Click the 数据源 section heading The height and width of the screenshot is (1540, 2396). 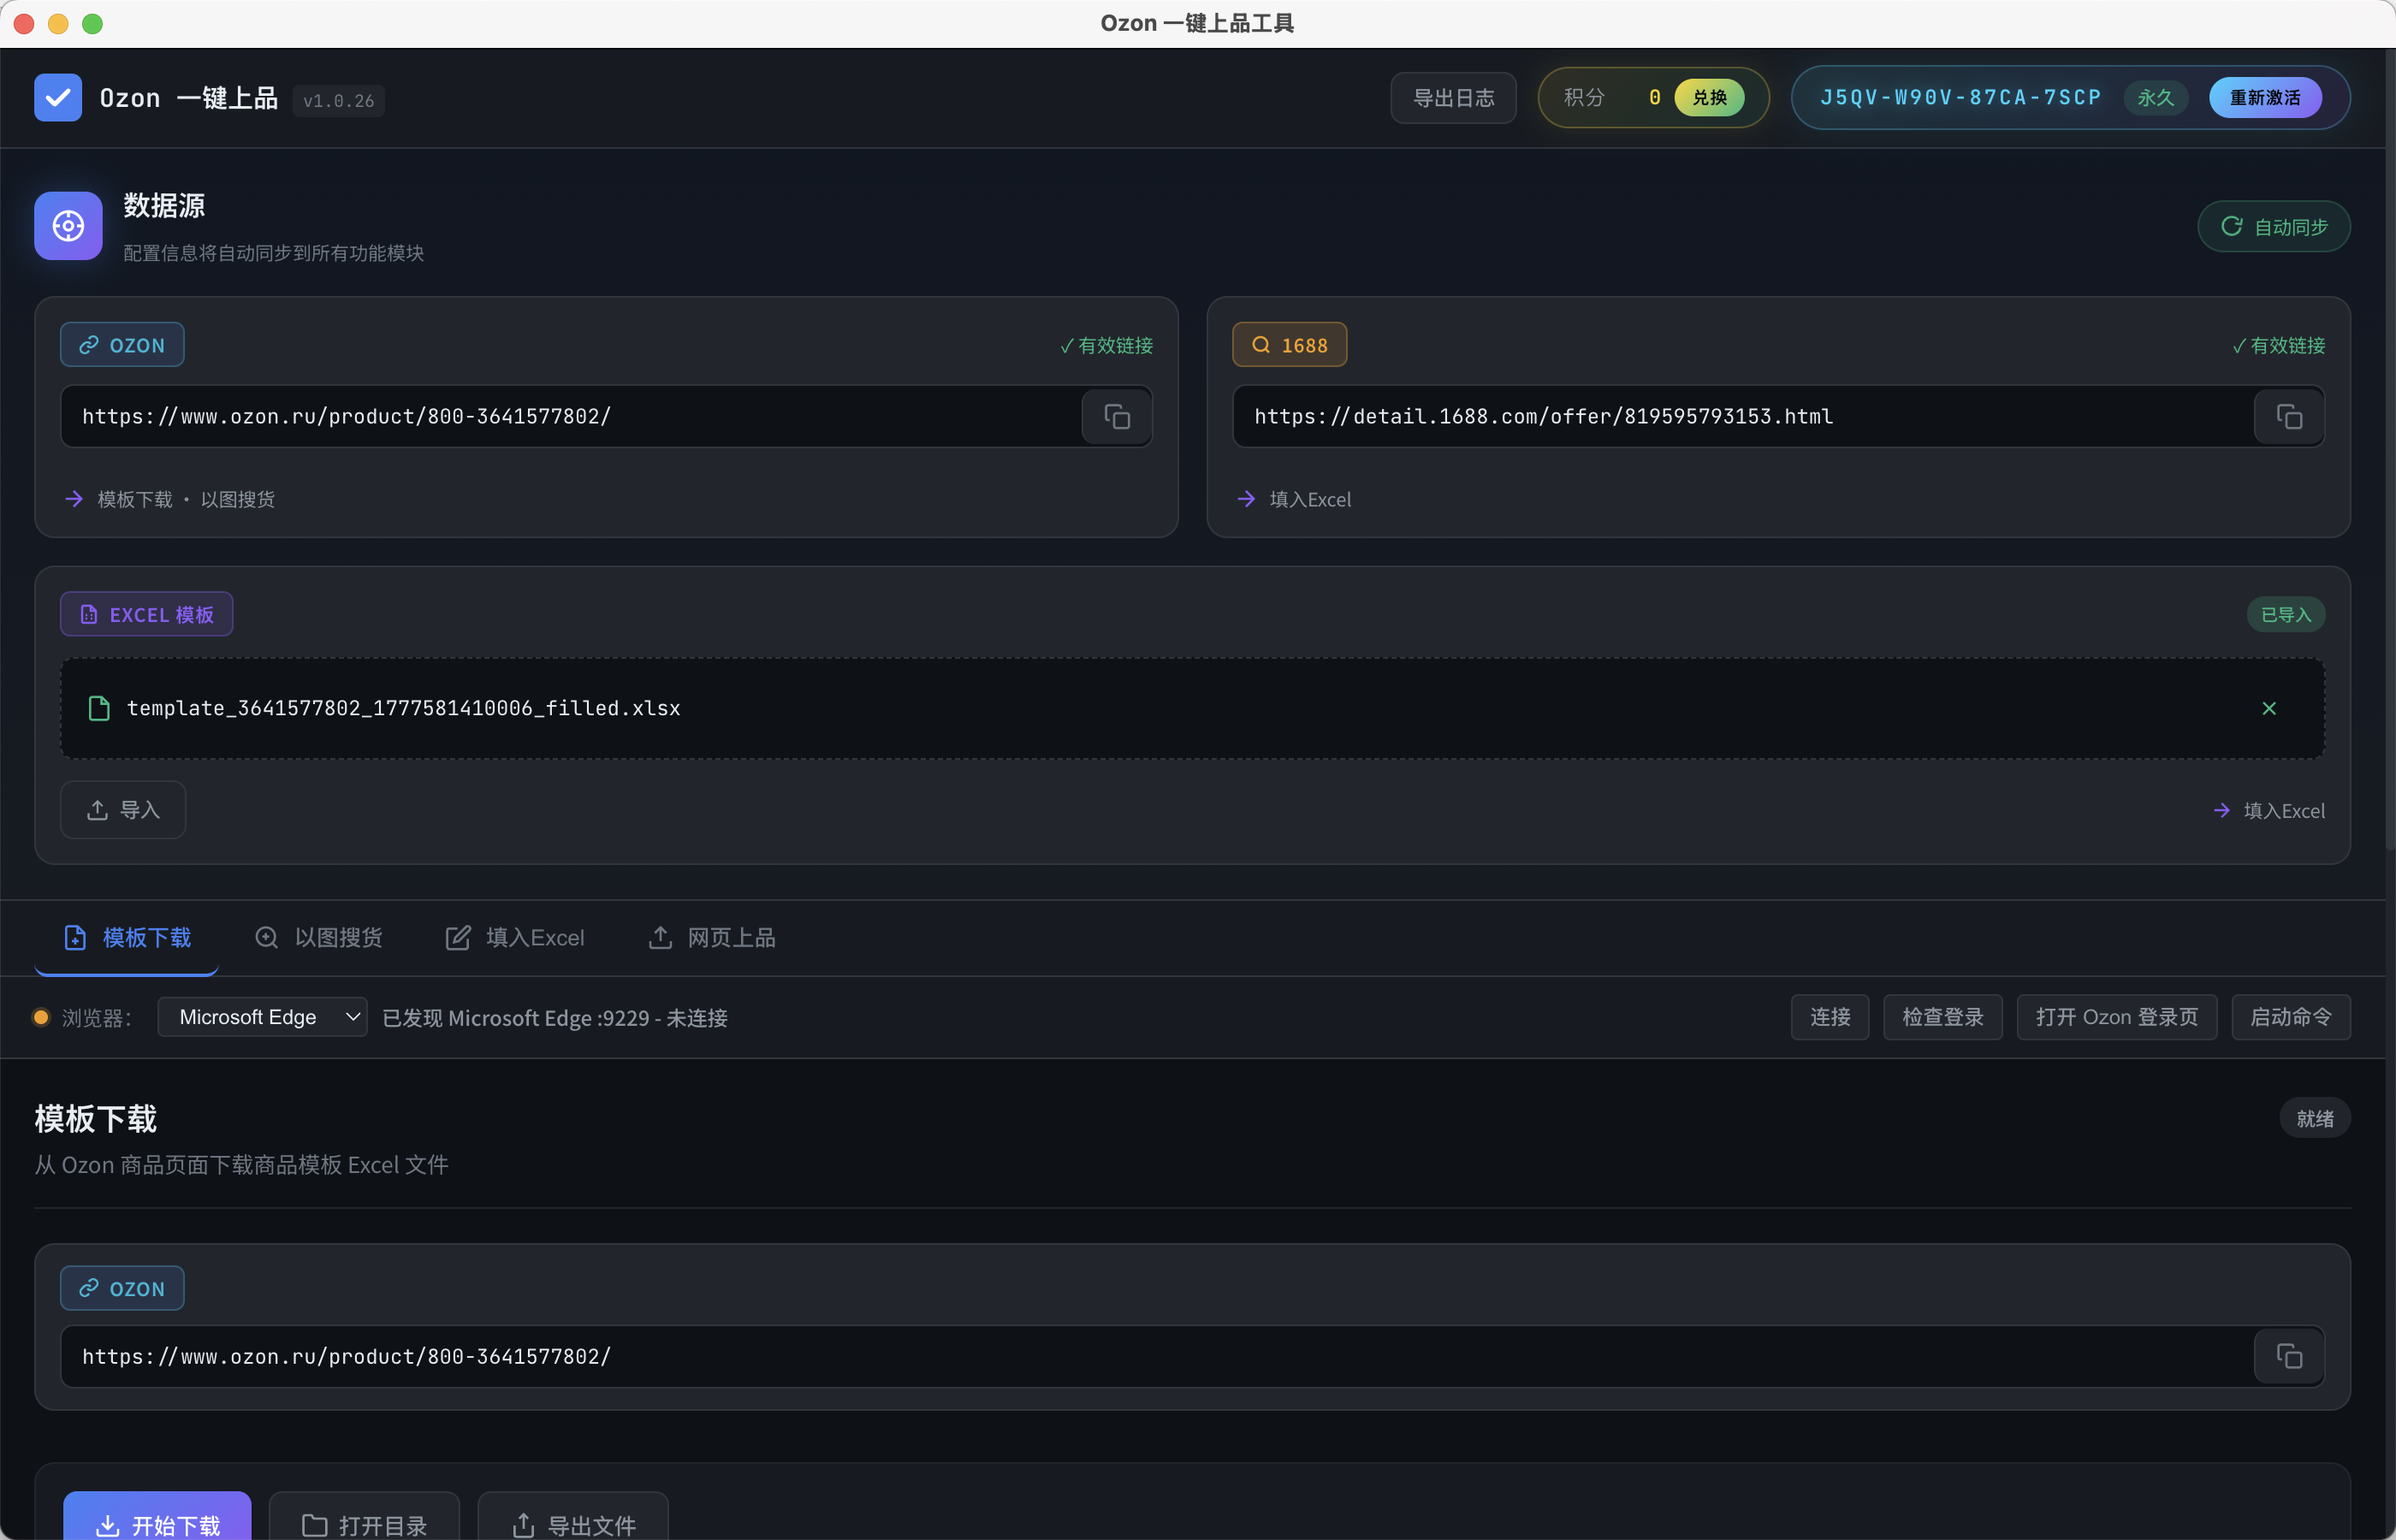pyautogui.click(x=164, y=205)
